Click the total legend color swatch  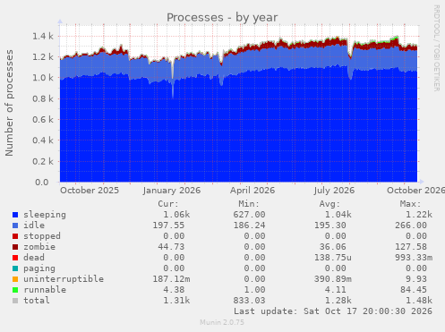[x=15, y=301]
